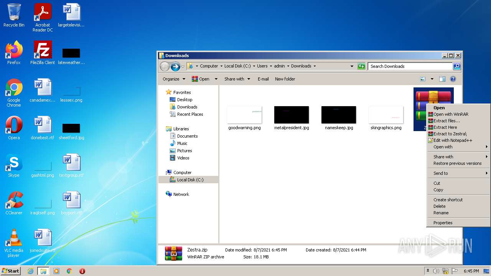Click the E-mail toolbar button
This screenshot has width=491, height=276.
pyautogui.click(x=263, y=79)
